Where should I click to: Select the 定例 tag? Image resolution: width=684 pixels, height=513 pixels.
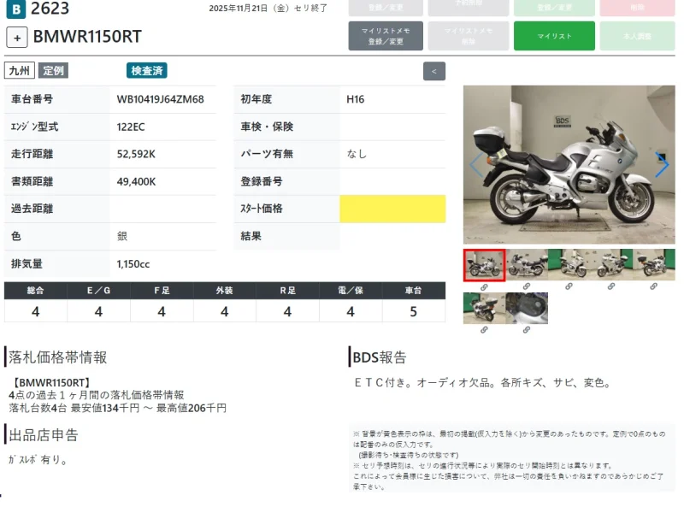point(53,71)
